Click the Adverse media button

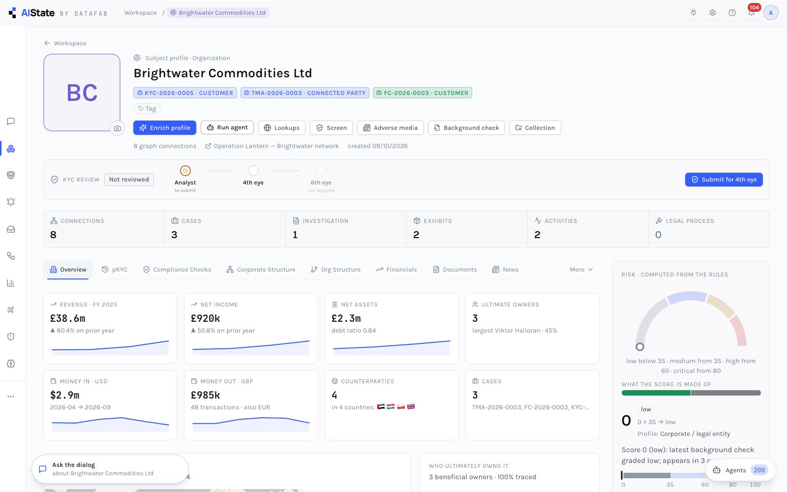tap(391, 128)
